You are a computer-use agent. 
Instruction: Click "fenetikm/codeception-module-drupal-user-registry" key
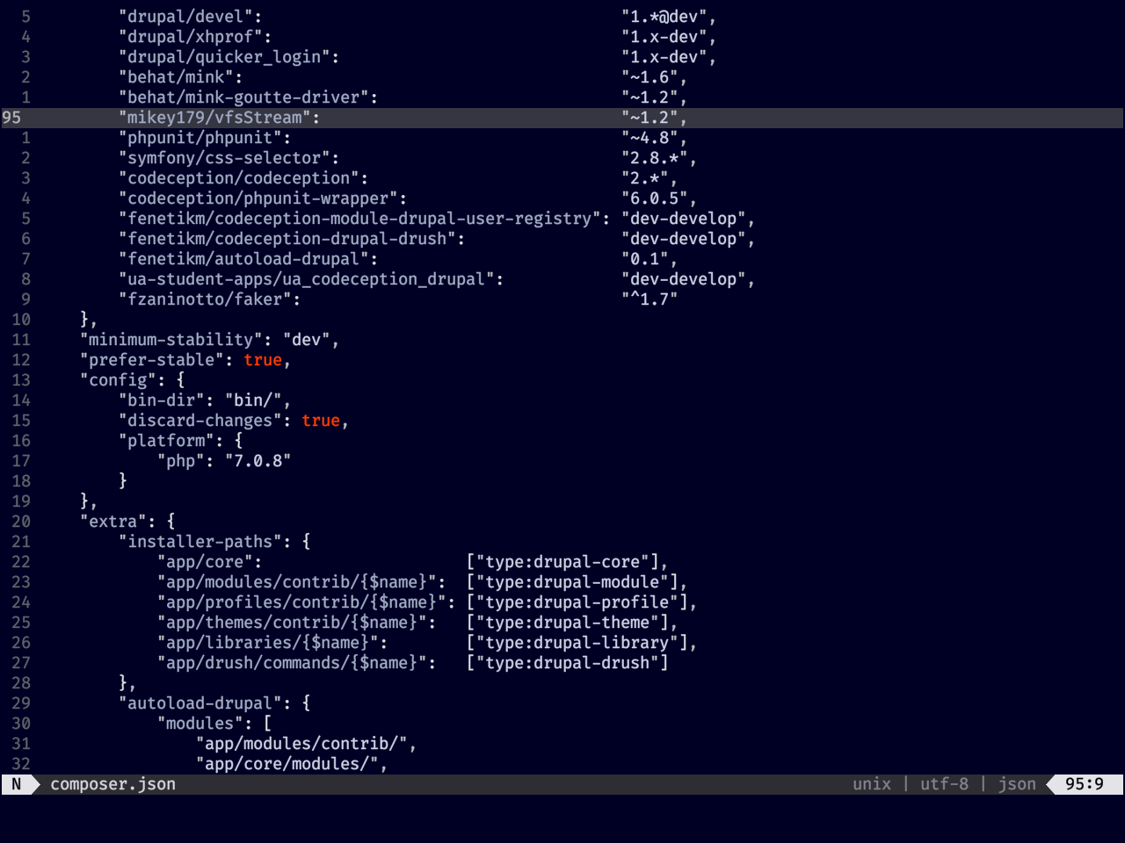(359, 219)
